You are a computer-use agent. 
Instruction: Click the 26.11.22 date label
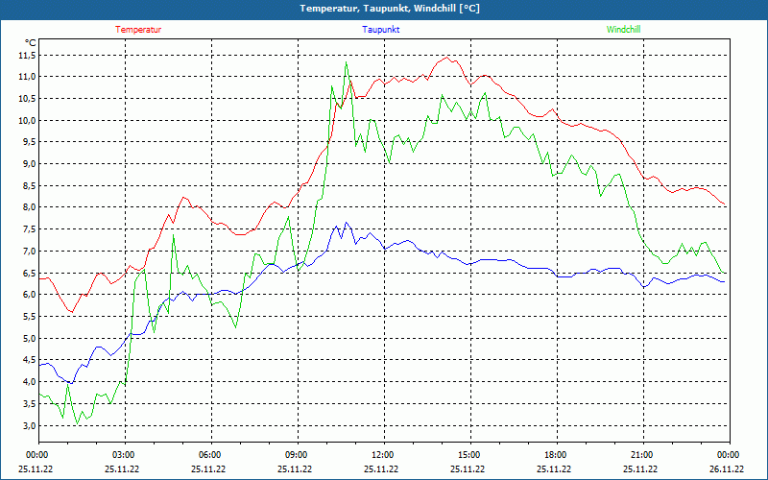tap(727, 468)
